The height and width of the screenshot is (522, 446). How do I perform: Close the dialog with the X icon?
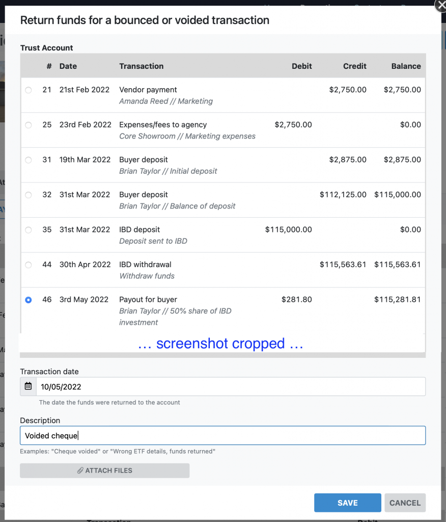pos(440,6)
